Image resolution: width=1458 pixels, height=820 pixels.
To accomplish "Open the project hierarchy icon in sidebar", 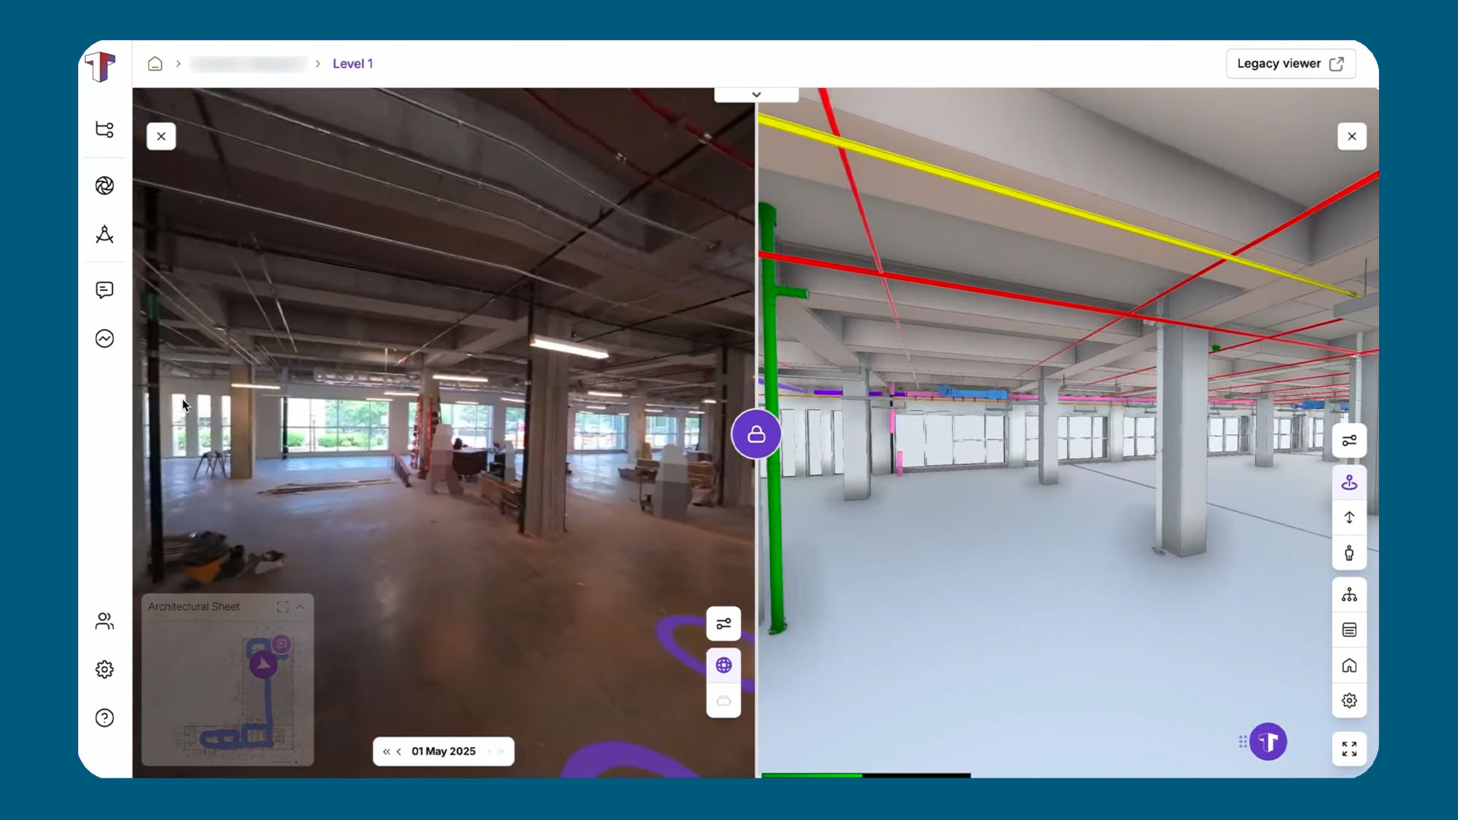I will click(105, 129).
